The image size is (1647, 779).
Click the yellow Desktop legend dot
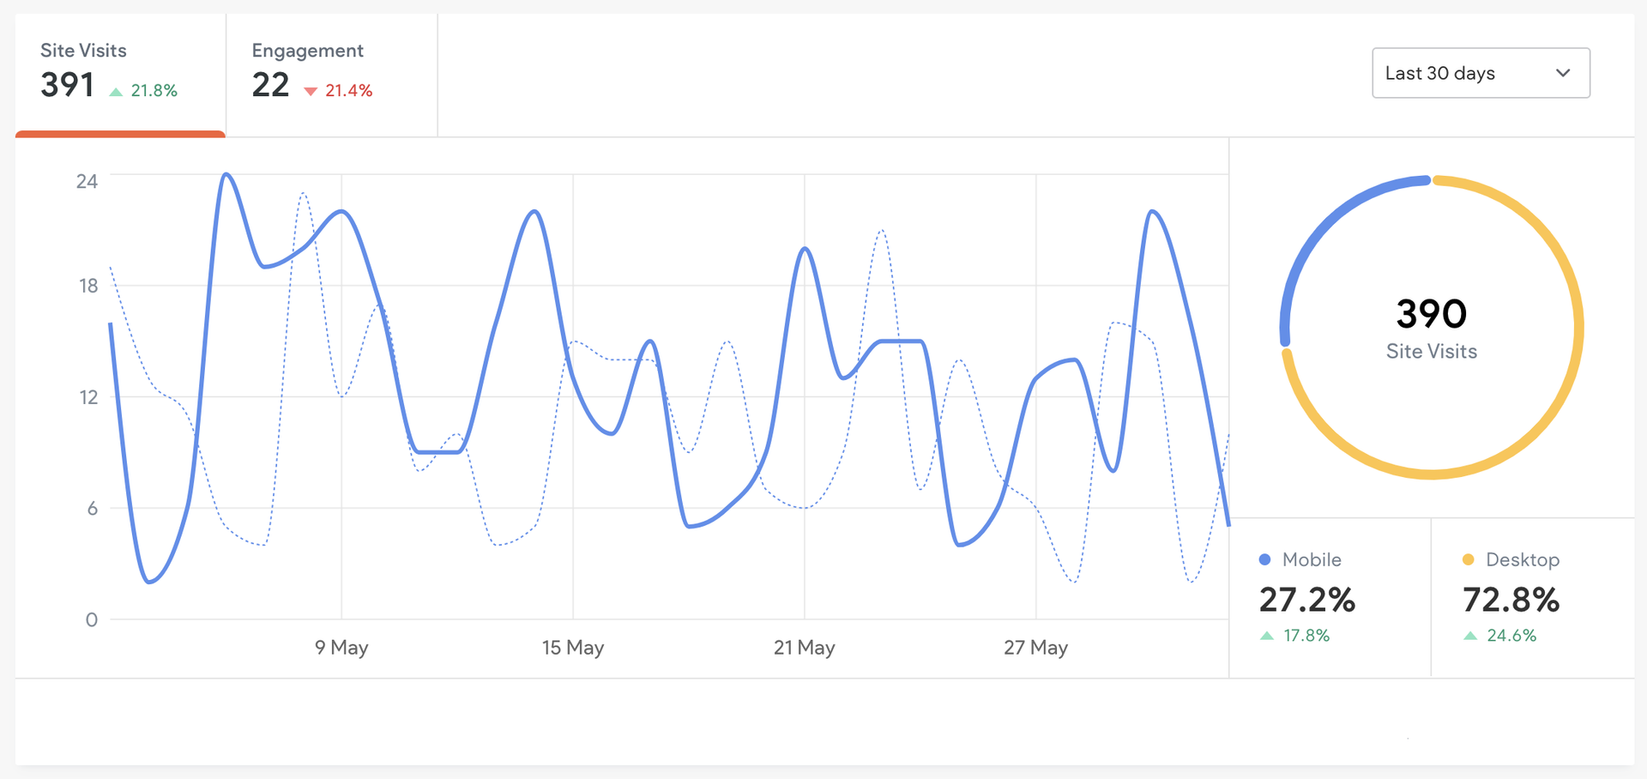(1468, 559)
